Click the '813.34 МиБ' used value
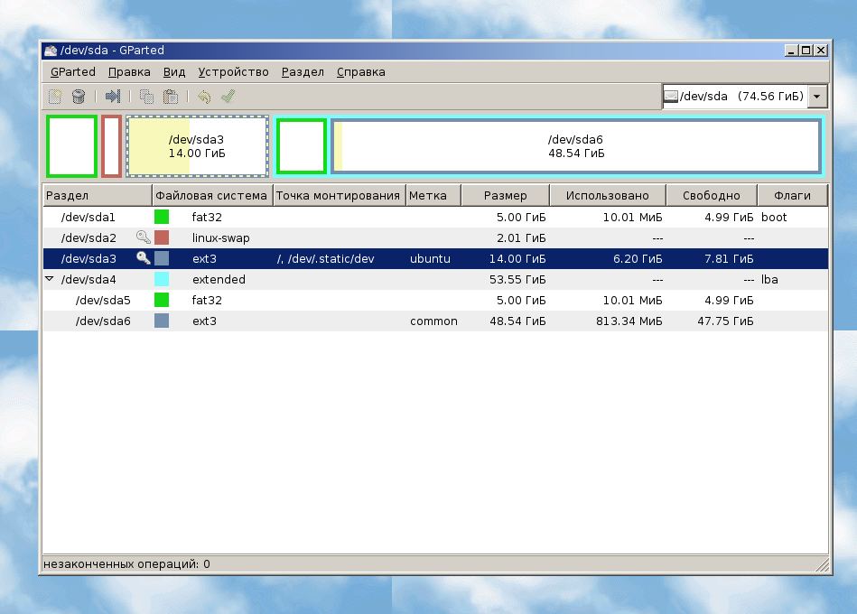The height and width of the screenshot is (614, 857). pyautogui.click(x=629, y=321)
